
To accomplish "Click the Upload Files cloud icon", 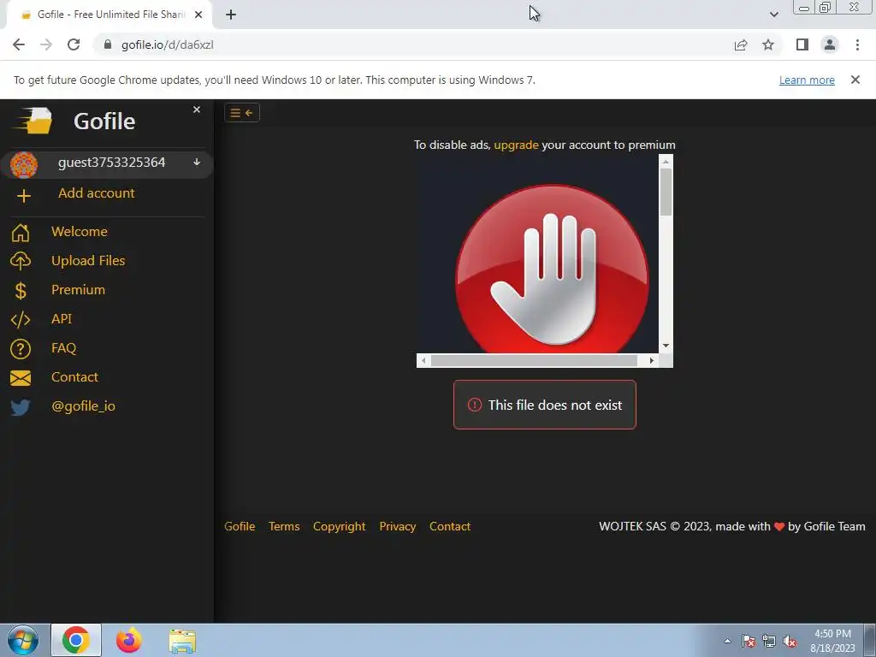I will (x=21, y=261).
